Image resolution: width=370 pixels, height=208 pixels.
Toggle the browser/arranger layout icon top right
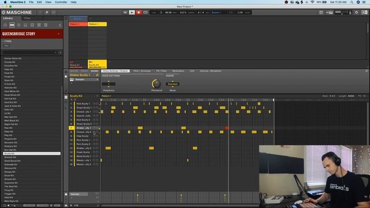point(364,12)
